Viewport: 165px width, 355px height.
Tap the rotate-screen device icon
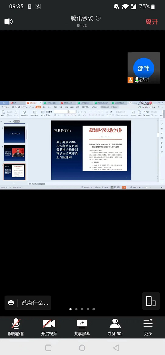coord(151,301)
